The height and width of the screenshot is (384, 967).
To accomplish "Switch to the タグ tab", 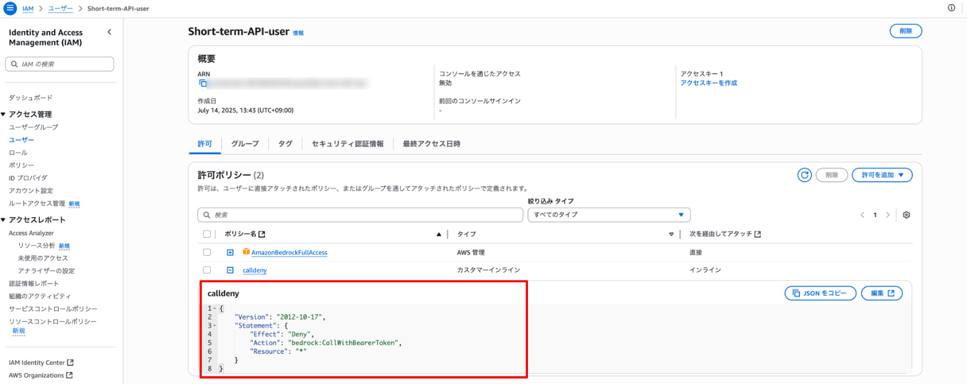I will click(x=285, y=144).
